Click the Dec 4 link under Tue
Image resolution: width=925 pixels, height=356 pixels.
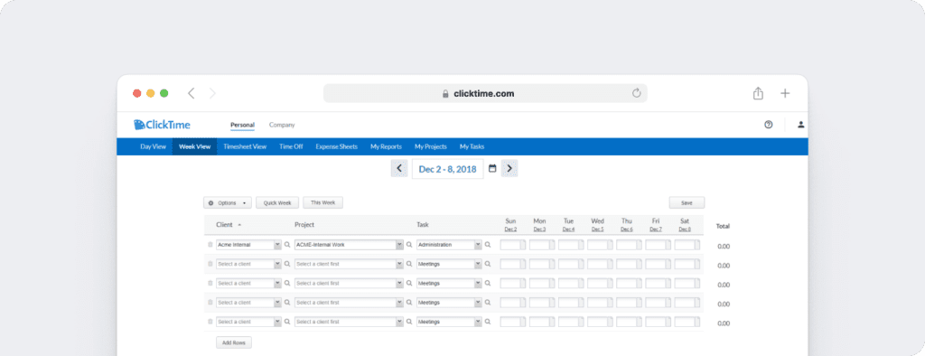pyautogui.click(x=569, y=230)
